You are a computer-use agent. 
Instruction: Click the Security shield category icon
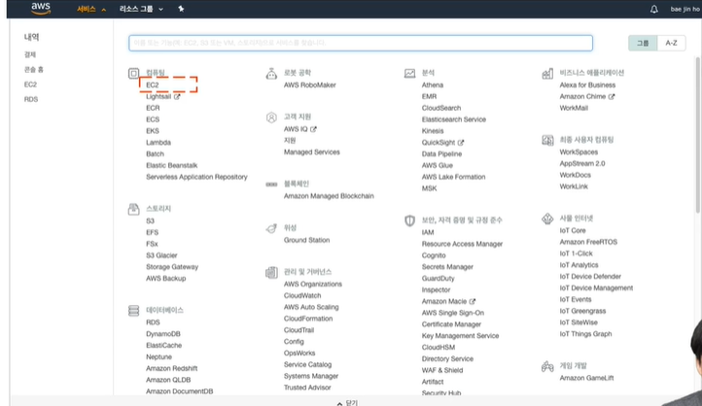point(409,220)
